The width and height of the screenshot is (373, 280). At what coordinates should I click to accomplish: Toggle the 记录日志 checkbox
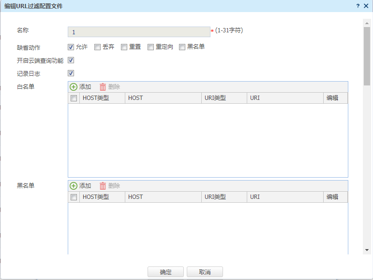coord(71,73)
